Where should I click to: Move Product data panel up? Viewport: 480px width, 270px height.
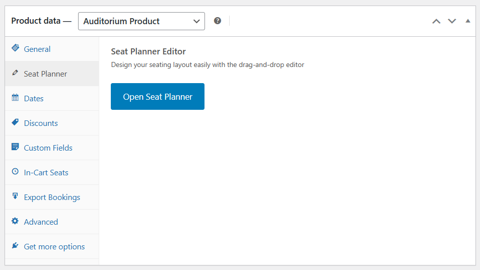click(436, 21)
